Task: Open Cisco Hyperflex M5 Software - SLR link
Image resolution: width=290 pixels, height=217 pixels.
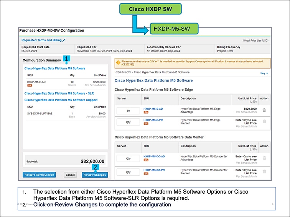Action: coord(59,93)
